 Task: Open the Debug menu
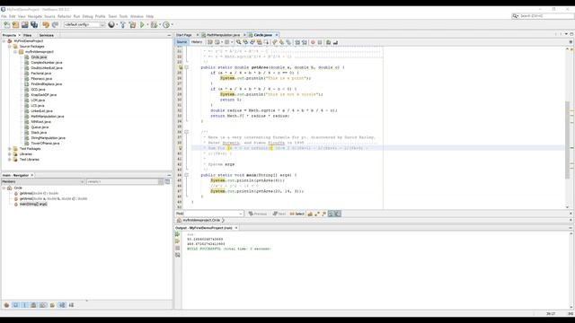[x=88, y=16]
